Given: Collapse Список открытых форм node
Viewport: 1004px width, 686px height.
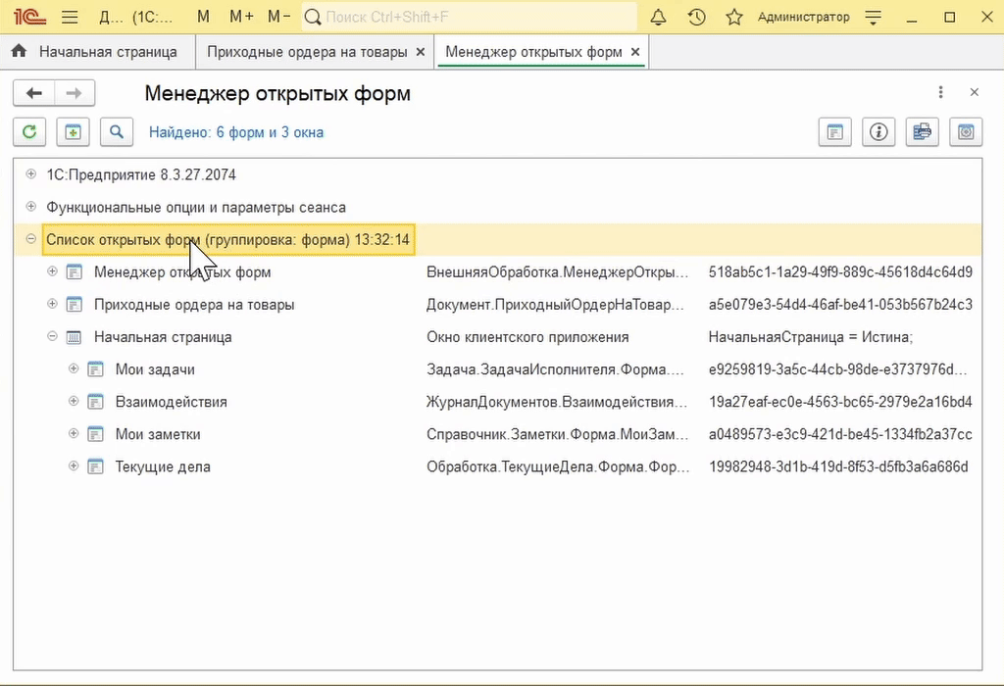Looking at the screenshot, I should tap(30, 239).
